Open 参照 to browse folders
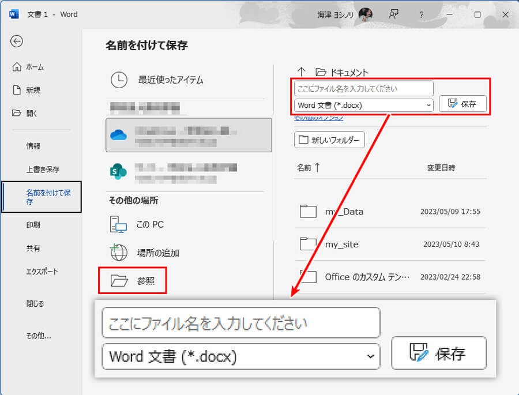This screenshot has height=395, width=519. pyautogui.click(x=133, y=281)
